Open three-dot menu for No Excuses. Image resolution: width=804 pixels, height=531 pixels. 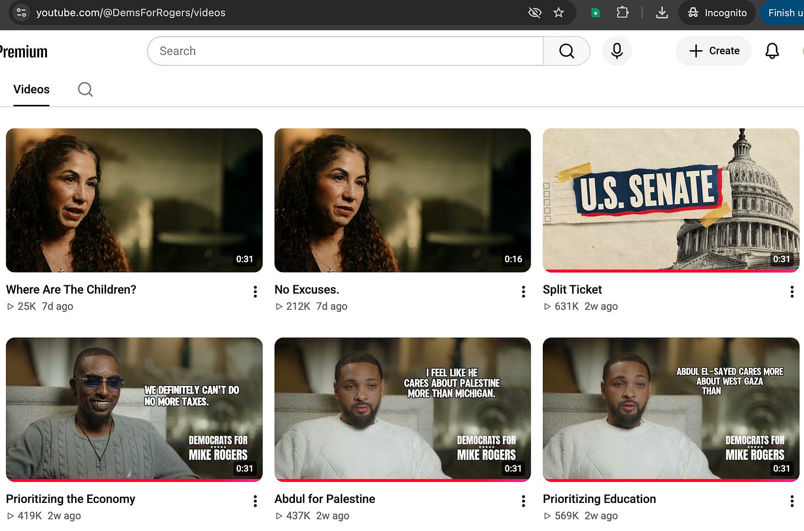click(523, 291)
